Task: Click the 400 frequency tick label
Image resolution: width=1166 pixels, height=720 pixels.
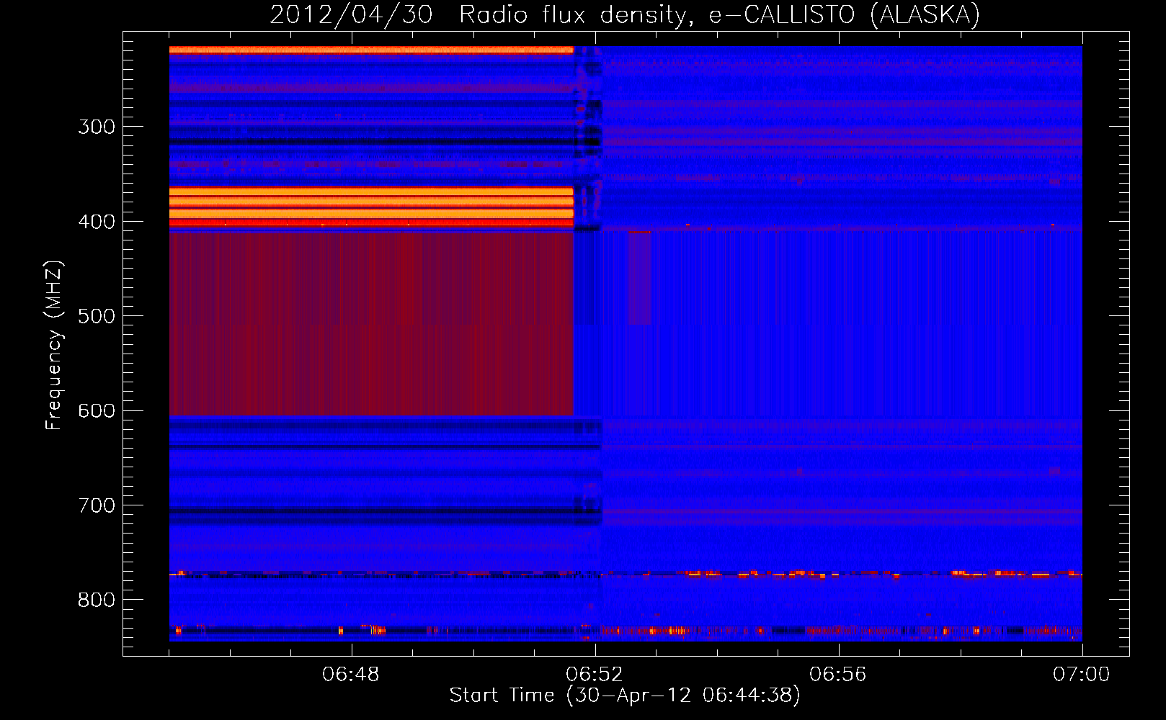Action: coord(97,222)
